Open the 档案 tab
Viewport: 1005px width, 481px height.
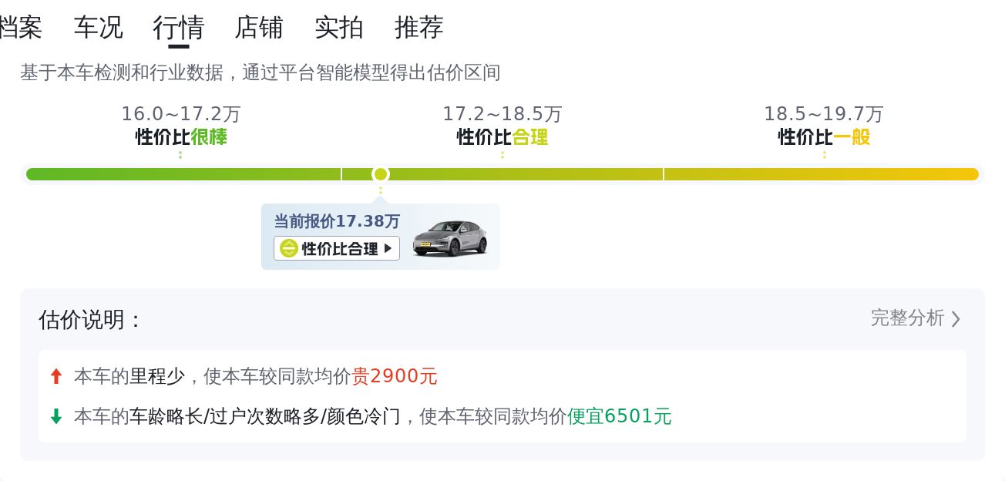click(x=20, y=28)
